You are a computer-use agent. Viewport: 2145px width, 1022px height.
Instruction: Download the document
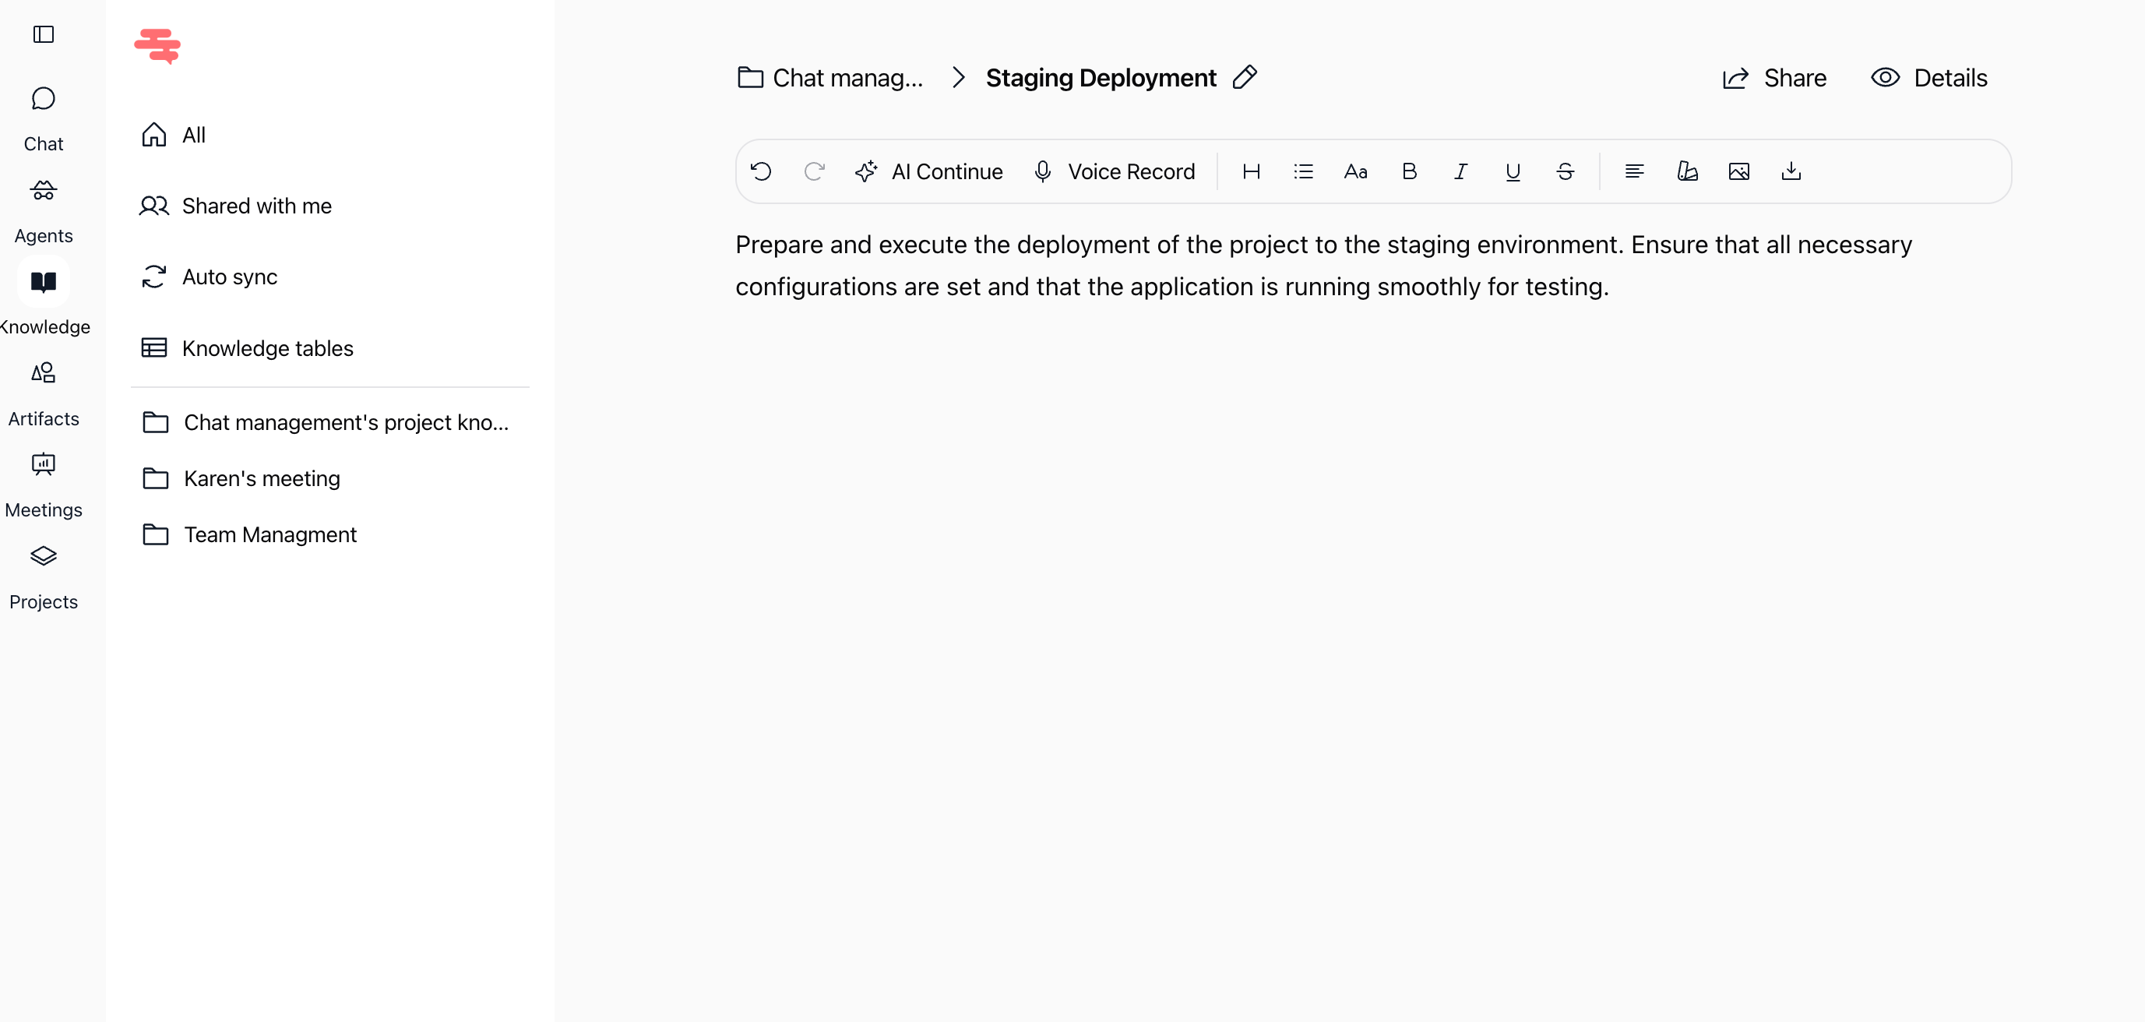pos(1791,171)
